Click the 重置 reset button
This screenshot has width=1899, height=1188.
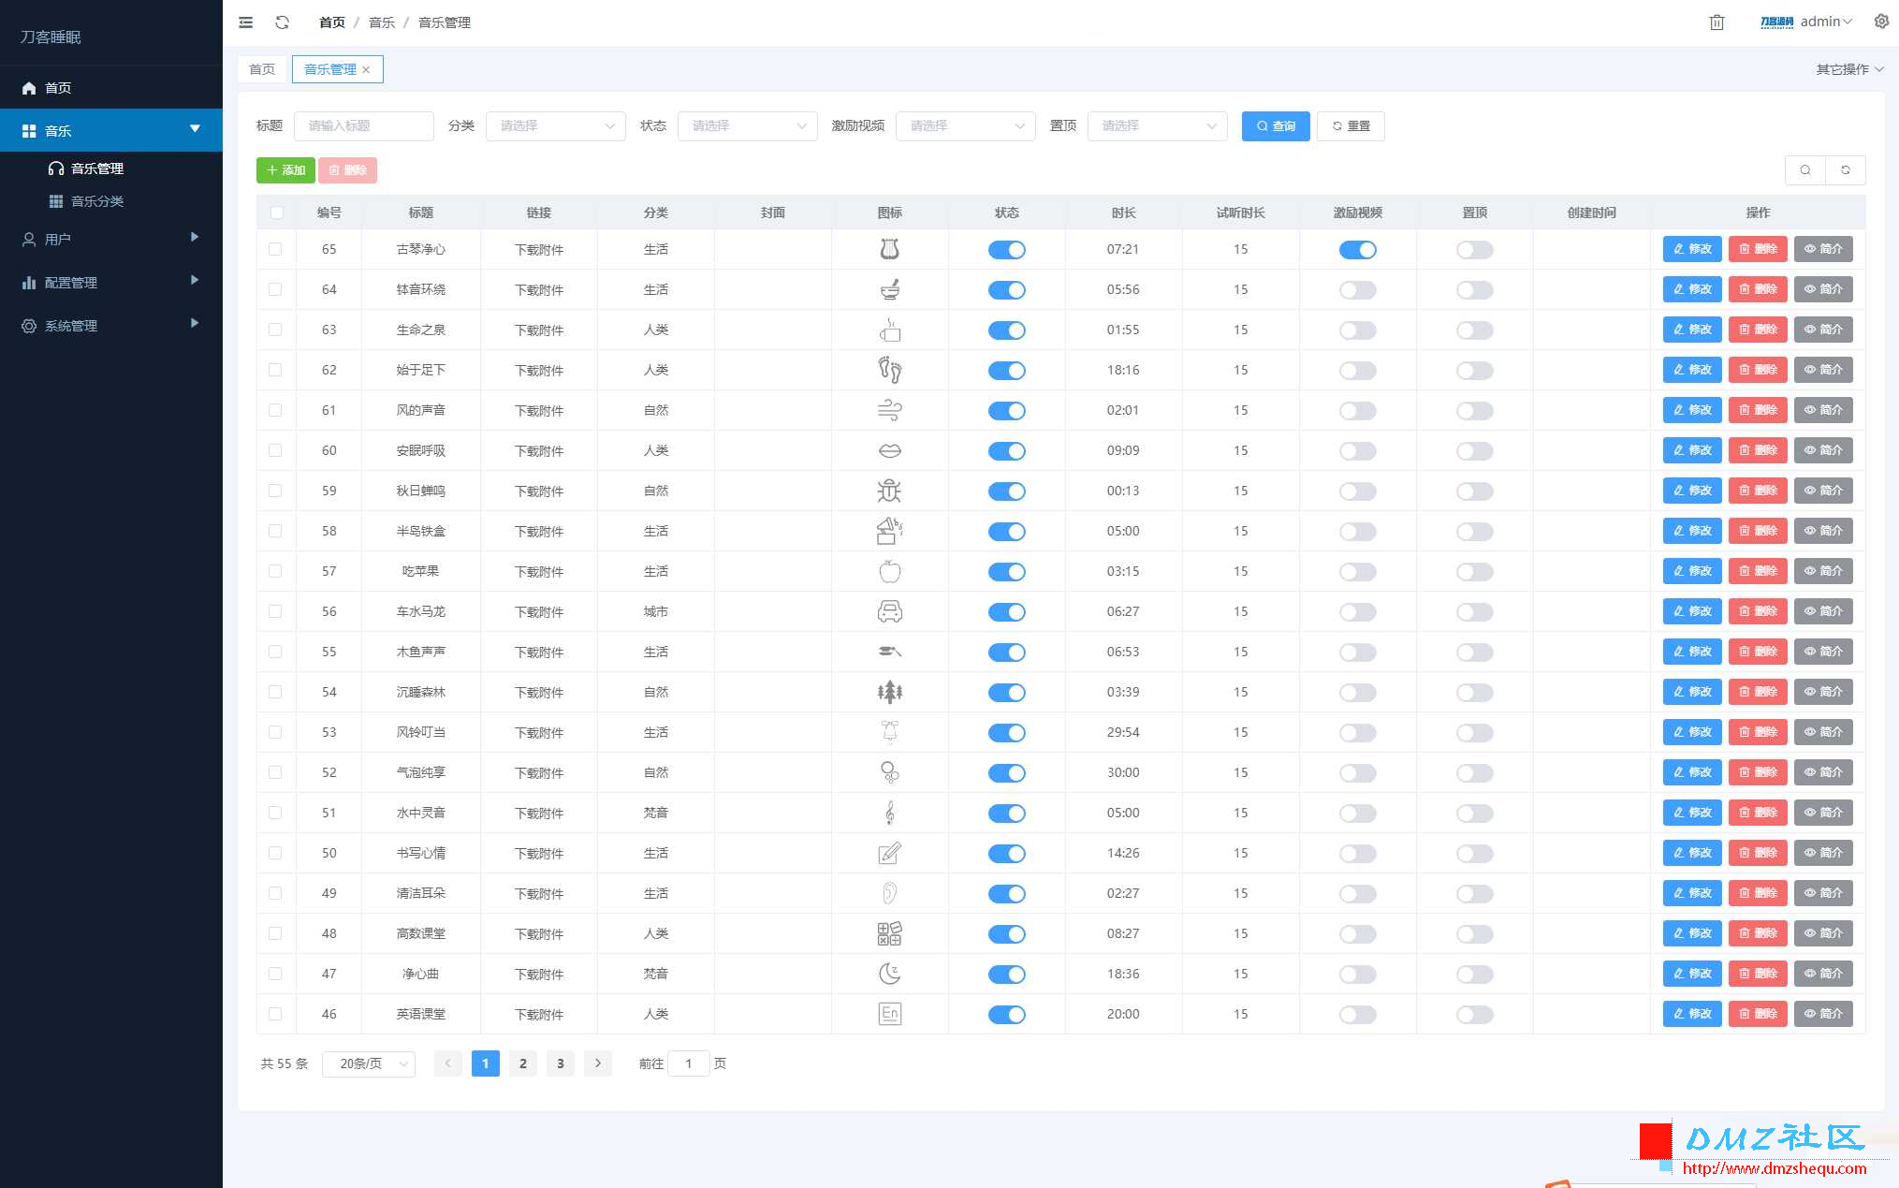[1351, 125]
